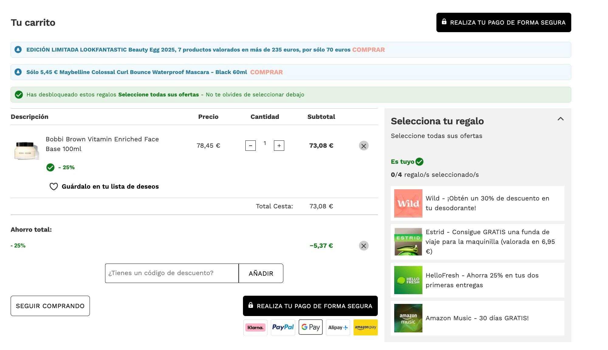The width and height of the screenshot is (608, 350).
Task: Click the '78,45 €' price value
Action: tap(208, 146)
